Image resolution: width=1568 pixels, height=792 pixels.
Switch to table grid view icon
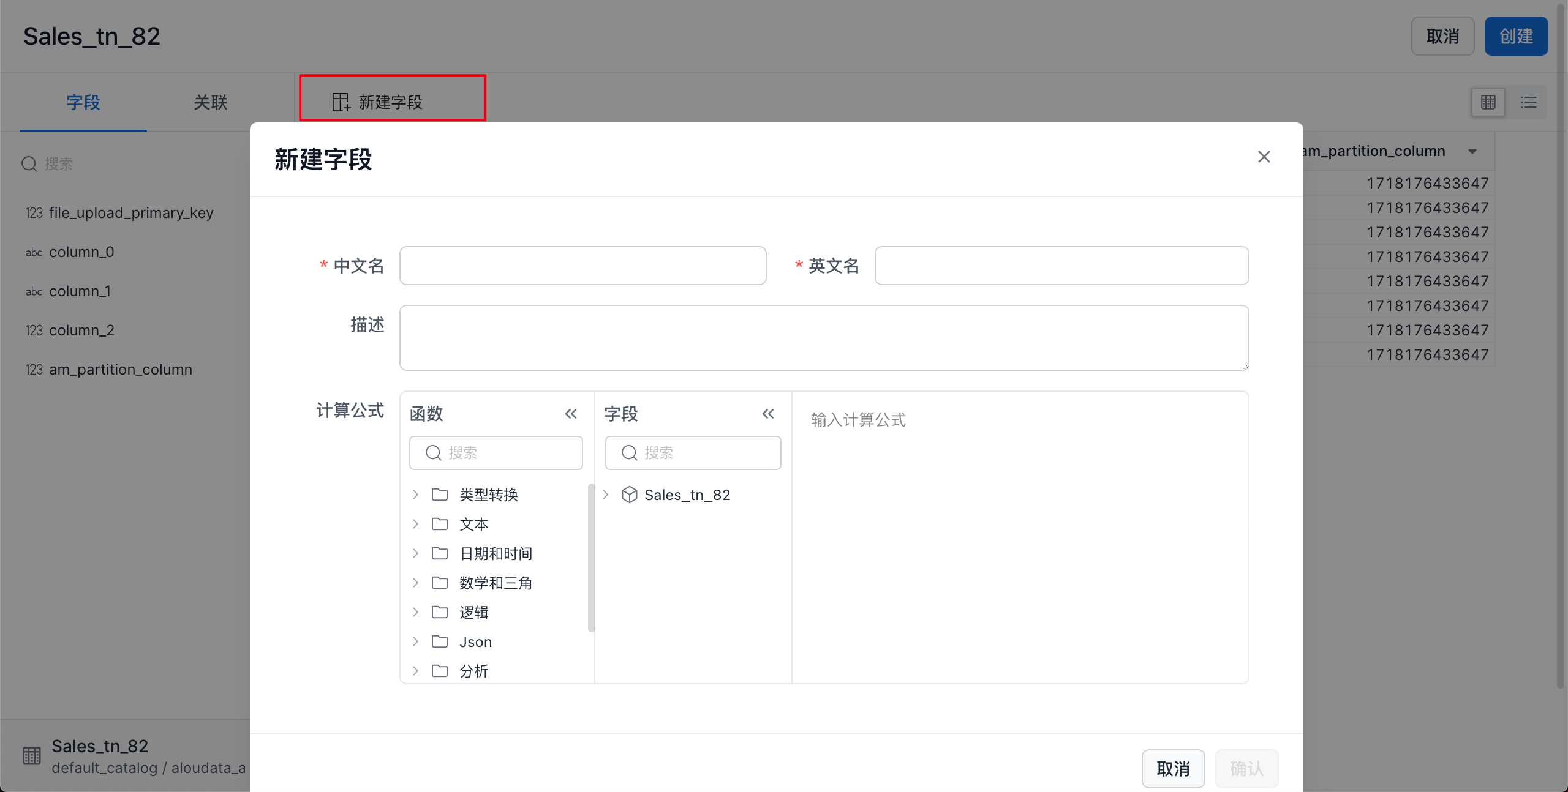pyautogui.click(x=1488, y=102)
